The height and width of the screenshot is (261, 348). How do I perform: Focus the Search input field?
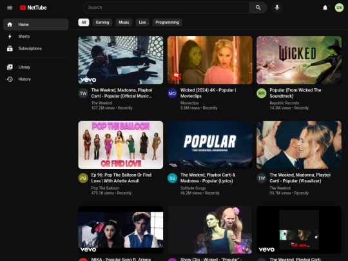(166, 8)
